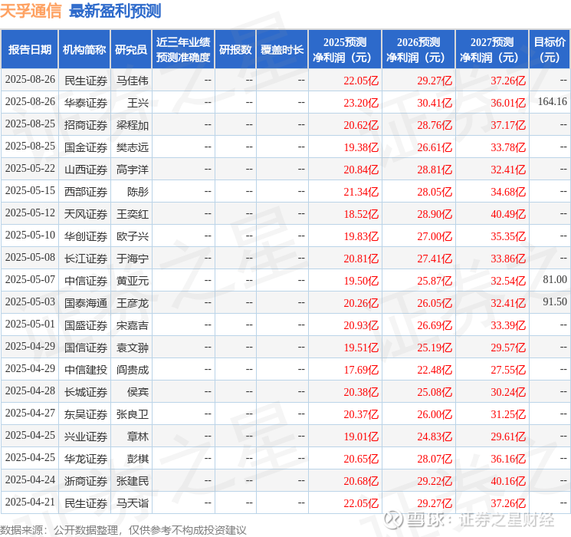Click the 2027预测净利润 column header

click(x=492, y=50)
